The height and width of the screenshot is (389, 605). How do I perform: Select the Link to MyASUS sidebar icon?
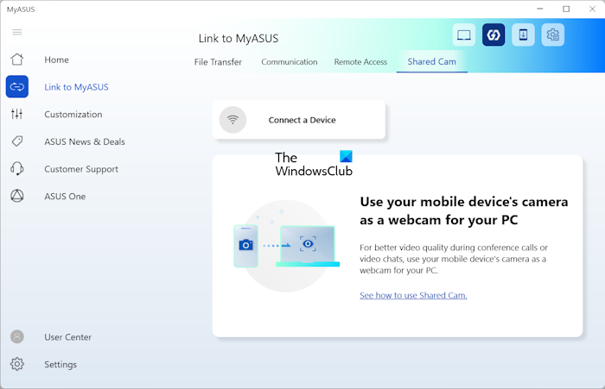[17, 87]
